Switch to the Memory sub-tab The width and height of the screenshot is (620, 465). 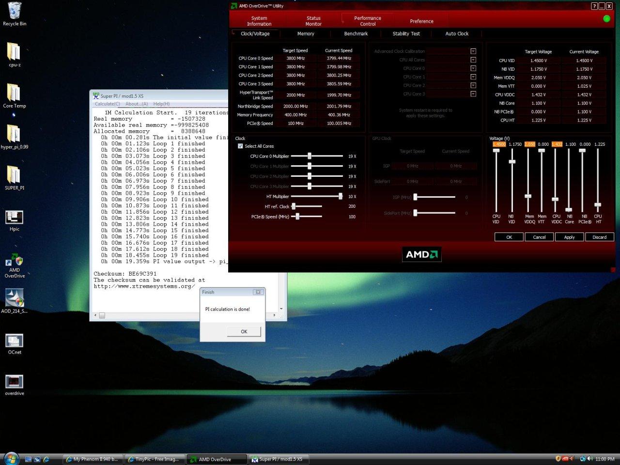tap(306, 33)
